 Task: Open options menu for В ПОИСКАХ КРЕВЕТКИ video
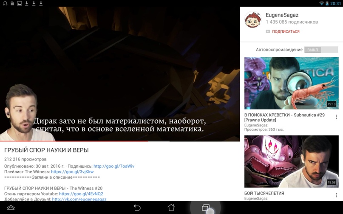click(x=336, y=117)
